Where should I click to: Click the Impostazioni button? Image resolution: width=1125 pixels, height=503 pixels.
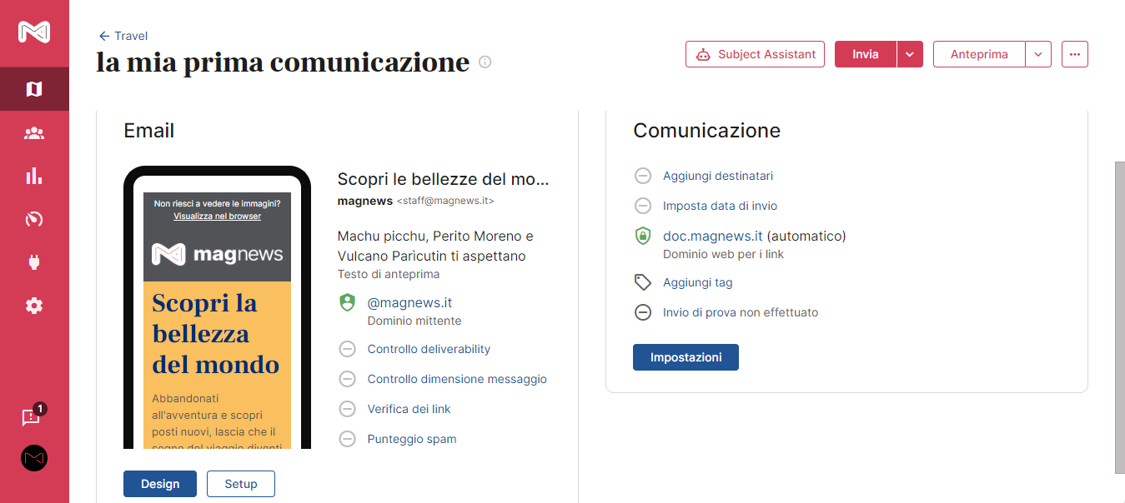[686, 357]
